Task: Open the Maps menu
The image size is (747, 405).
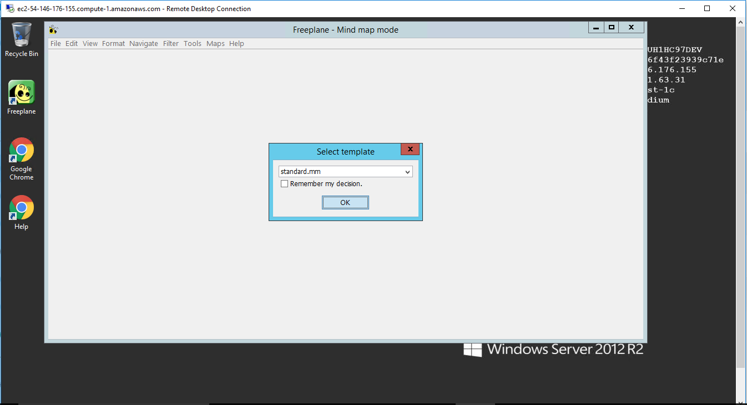Action: (215, 44)
